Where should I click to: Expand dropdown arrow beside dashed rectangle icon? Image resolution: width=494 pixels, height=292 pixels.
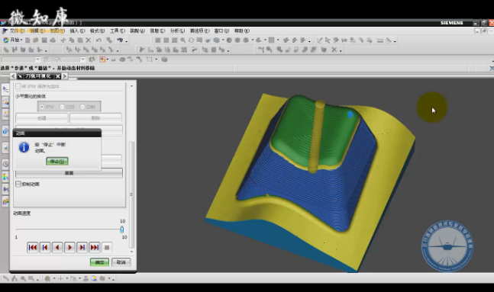tap(156, 59)
